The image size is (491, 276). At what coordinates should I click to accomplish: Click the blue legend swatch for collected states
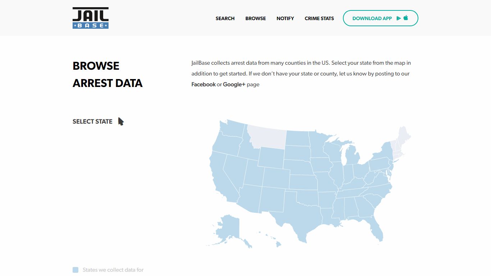[x=75, y=270]
